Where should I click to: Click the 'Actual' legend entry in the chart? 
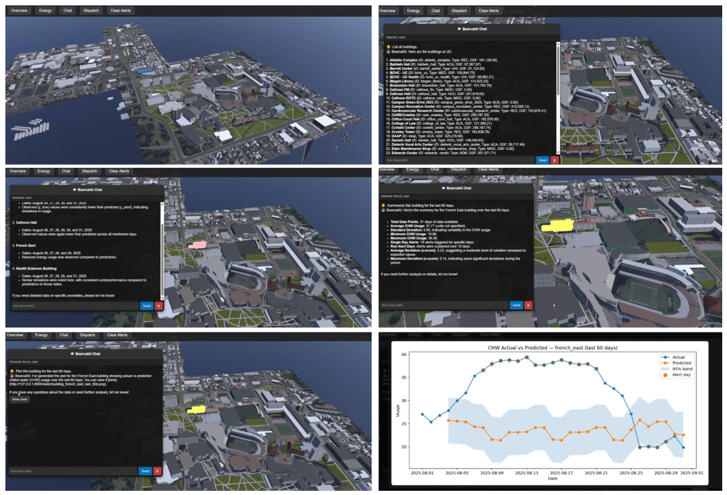[x=672, y=357]
